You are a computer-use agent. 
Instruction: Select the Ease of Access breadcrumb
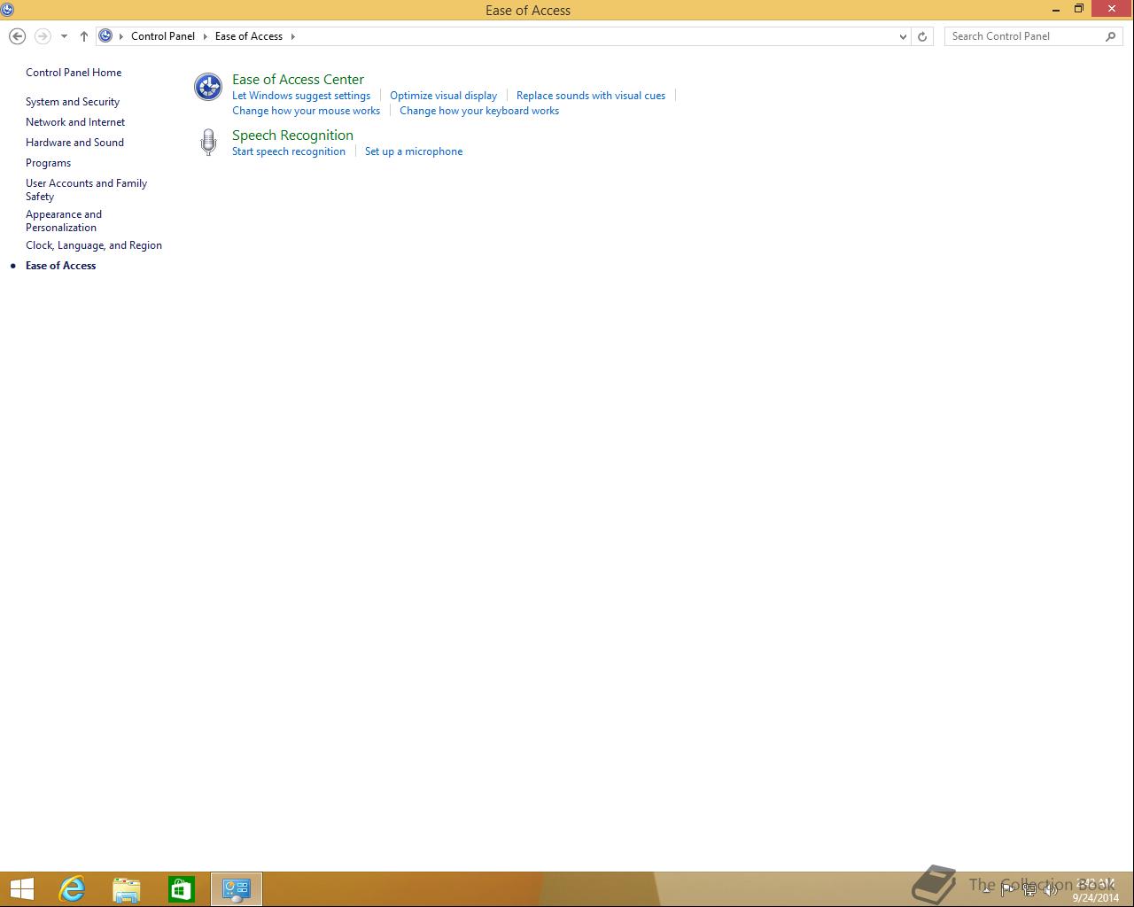tap(249, 36)
